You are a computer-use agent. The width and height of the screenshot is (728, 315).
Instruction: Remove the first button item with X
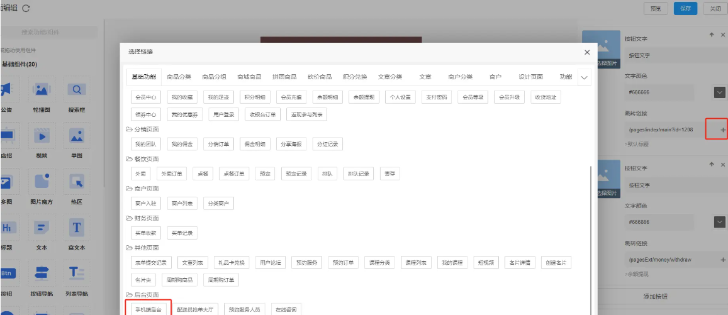click(x=723, y=35)
